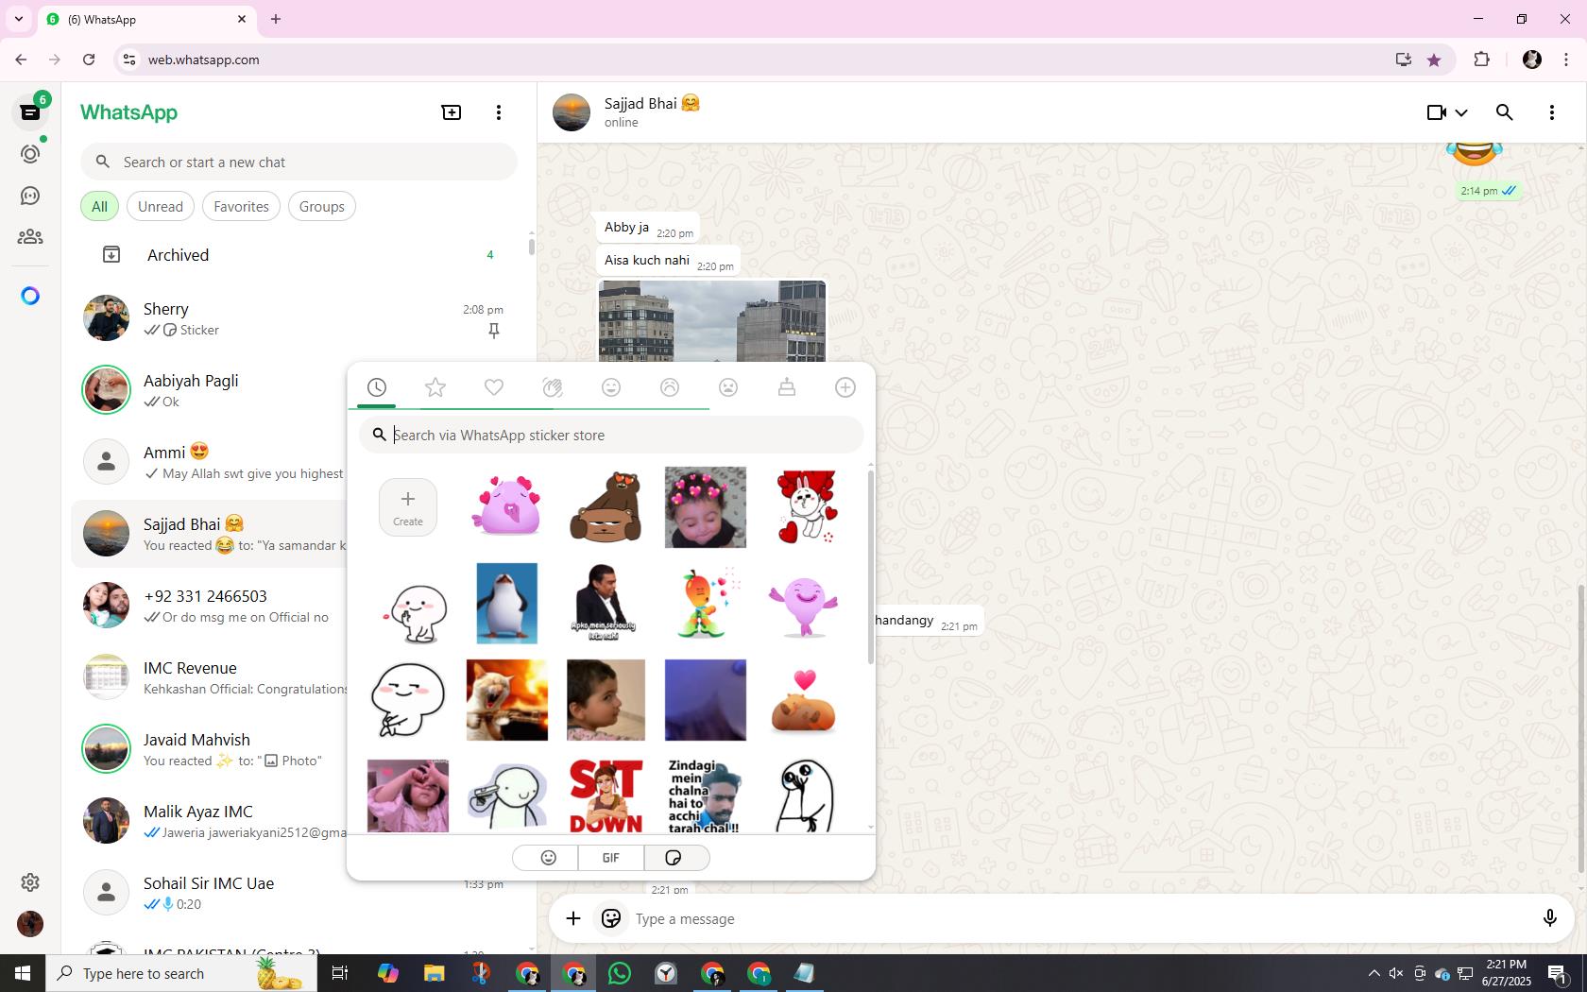Open the Chats sidebar icon
The width and height of the screenshot is (1587, 992).
[x=30, y=112]
